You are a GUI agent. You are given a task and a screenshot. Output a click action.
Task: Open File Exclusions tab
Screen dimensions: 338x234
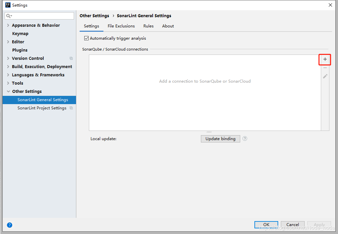click(121, 26)
